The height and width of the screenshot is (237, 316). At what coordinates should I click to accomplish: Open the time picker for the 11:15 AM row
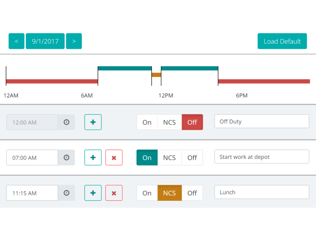(x=66, y=193)
